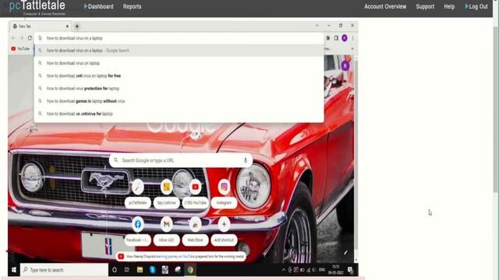The height and width of the screenshot is (280, 499).
Task: Select suggestion 'how to download virus on laptop'
Action: 179,63
